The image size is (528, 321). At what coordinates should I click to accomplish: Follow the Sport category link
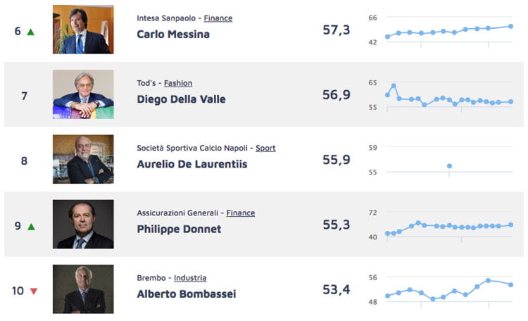(265, 149)
